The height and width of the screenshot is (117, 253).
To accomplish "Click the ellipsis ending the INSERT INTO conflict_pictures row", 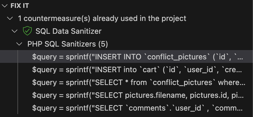I will click(240, 57).
